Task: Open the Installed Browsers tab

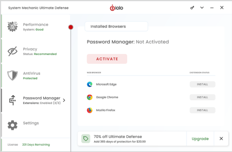Action: click(x=116, y=27)
